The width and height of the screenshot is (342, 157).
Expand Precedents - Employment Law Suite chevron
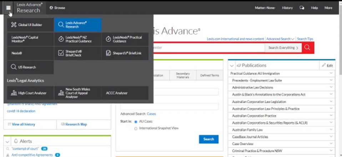pos(331,80)
